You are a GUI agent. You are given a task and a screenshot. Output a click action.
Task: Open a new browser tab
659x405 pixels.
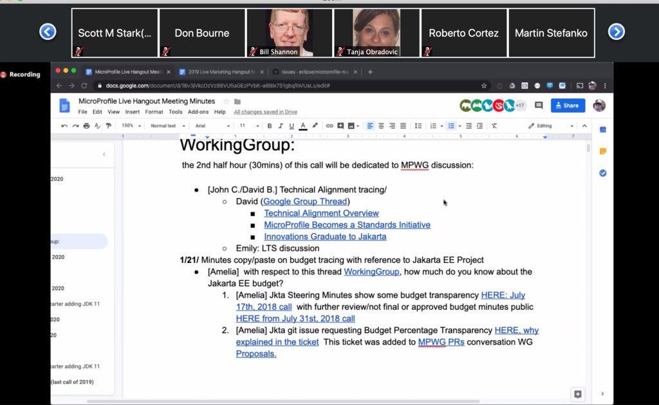(370, 72)
